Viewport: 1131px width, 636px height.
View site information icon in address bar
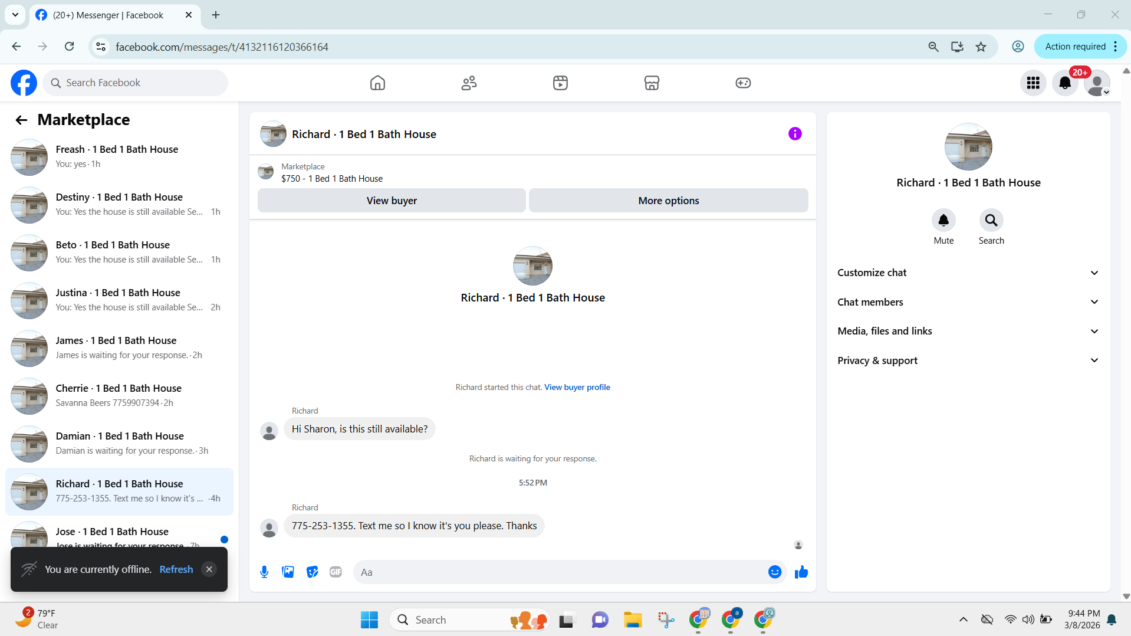coord(101,47)
